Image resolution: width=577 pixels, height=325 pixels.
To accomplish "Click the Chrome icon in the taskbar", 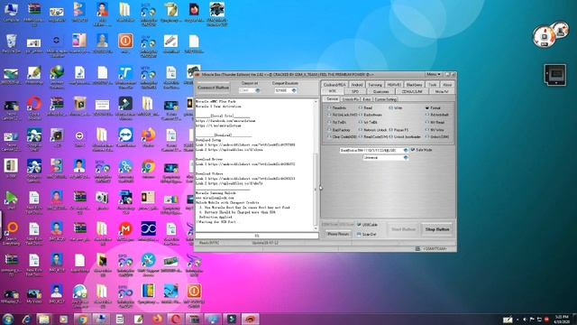I will (x=82, y=319).
